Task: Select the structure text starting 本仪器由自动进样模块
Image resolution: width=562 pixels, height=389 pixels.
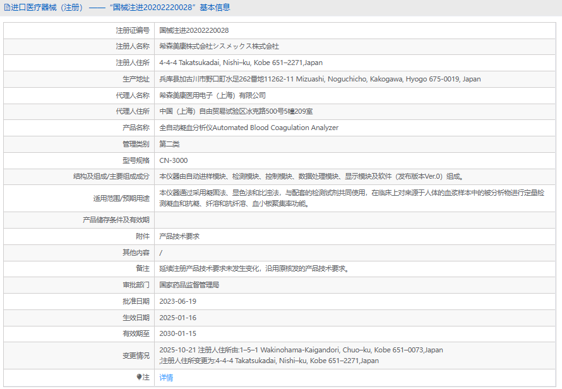Action: click(311, 176)
